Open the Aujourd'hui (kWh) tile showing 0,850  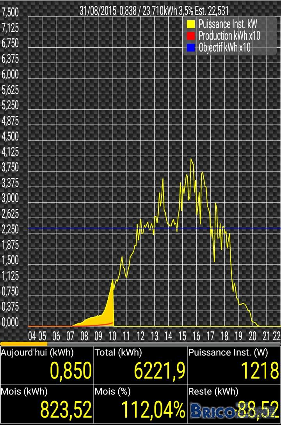coord(46,365)
